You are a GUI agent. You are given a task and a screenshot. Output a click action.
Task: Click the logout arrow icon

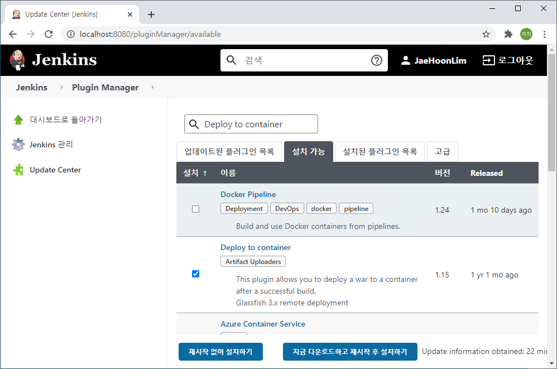click(488, 60)
